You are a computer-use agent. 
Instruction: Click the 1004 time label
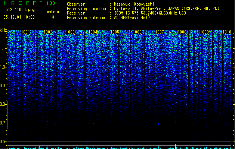(93, 32)
